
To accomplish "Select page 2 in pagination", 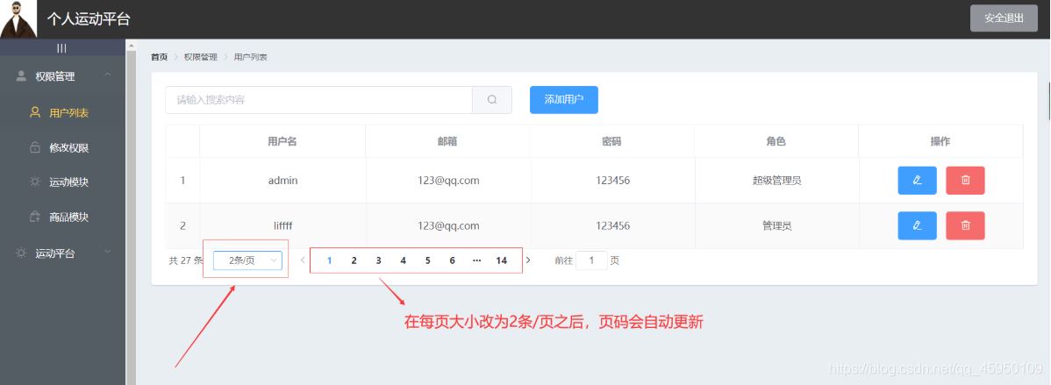I will coord(354,260).
